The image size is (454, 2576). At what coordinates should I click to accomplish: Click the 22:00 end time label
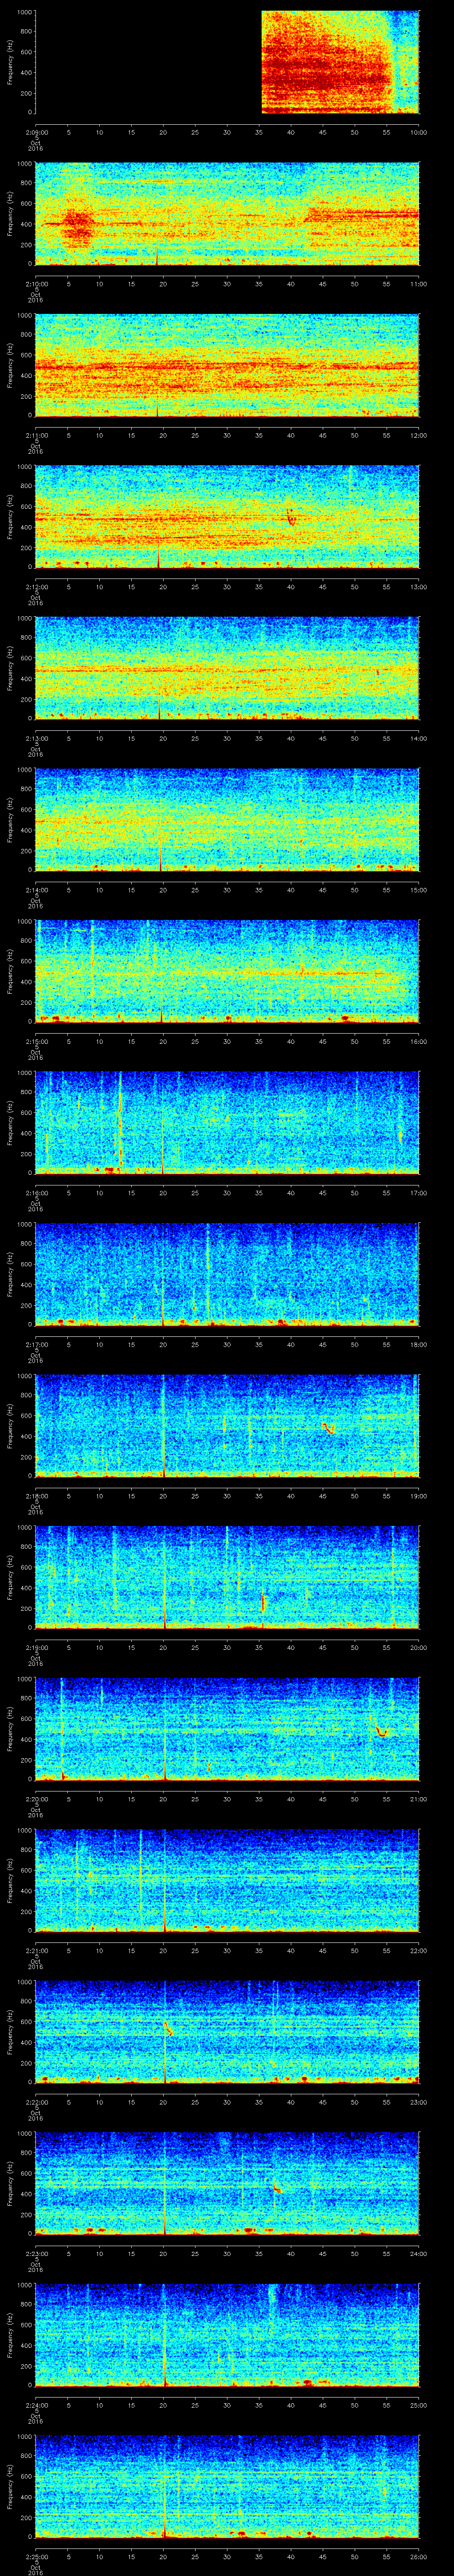coord(419,1950)
